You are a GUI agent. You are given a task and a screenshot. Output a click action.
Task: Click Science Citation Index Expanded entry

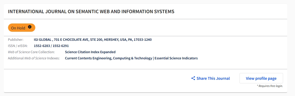pyautogui.click(x=90, y=52)
